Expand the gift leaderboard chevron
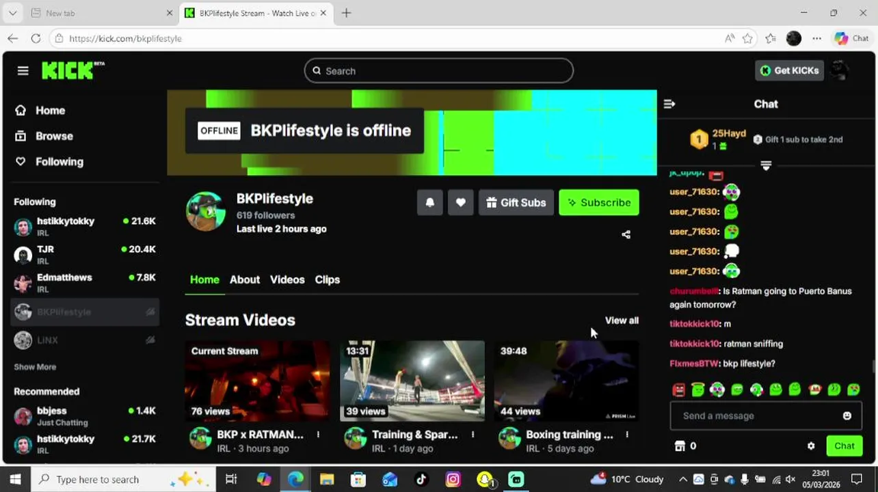Screen dimensions: 878x492 (x=766, y=166)
